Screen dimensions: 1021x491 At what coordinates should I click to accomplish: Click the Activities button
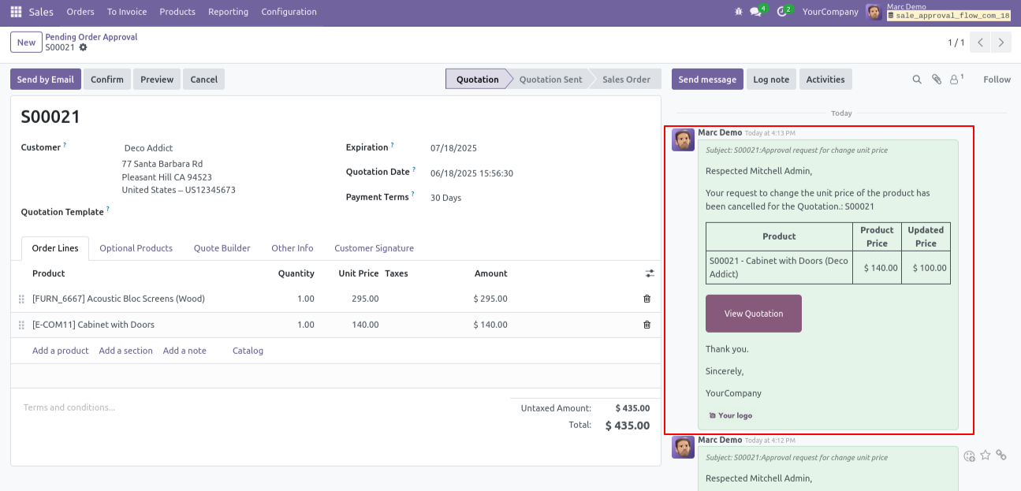coord(825,80)
